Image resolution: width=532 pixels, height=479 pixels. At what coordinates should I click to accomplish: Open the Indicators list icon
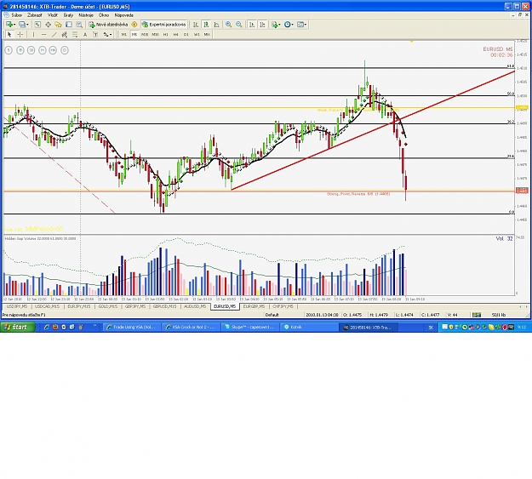274,25
